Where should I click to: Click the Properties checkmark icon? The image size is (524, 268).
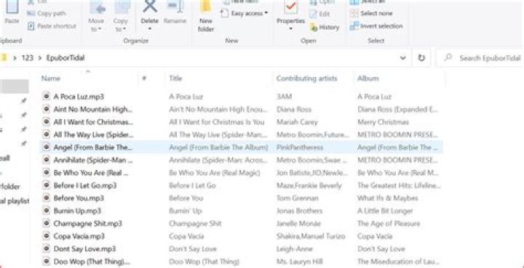click(290, 7)
